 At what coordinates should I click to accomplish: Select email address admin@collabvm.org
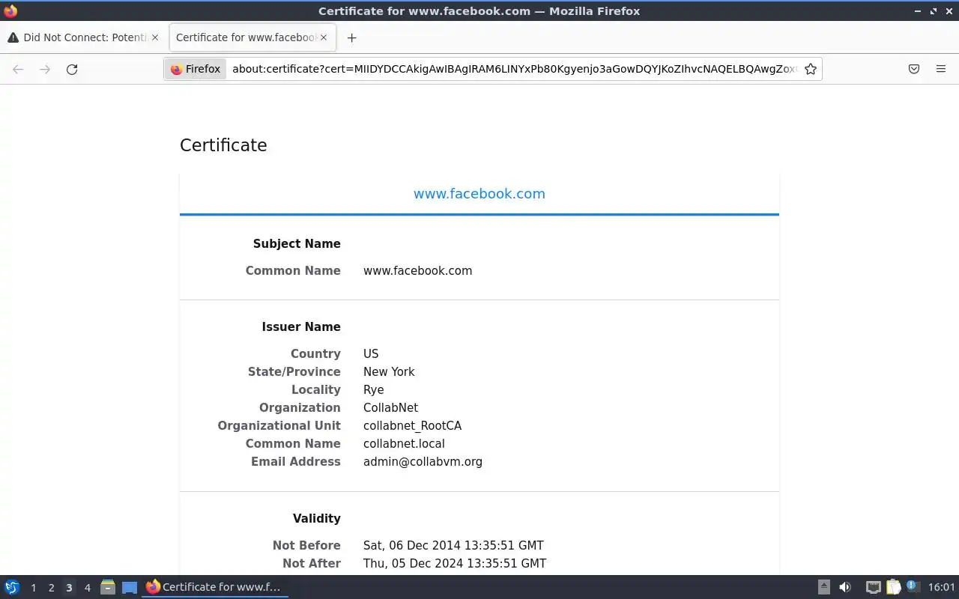click(x=423, y=462)
